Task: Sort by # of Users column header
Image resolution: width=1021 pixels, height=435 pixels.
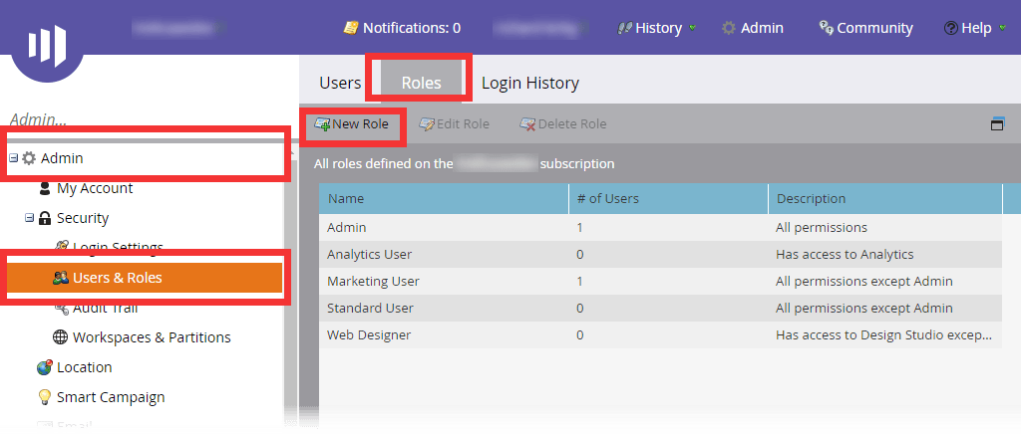Action: (669, 199)
